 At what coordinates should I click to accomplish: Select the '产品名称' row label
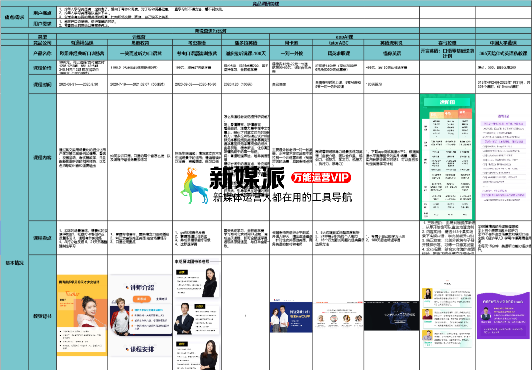click(x=42, y=53)
